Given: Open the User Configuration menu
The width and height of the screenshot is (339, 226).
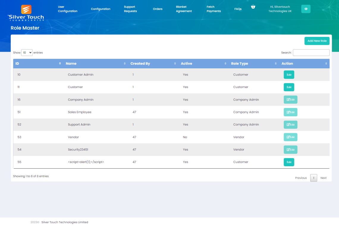Looking at the screenshot, I should click(68, 9).
